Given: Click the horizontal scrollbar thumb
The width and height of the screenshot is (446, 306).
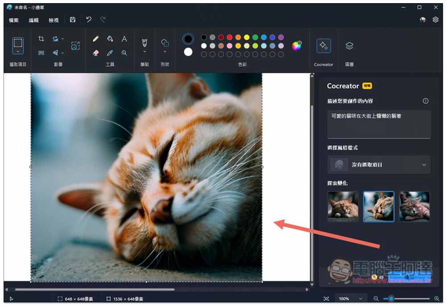Looking at the screenshot, I should coord(95,290).
